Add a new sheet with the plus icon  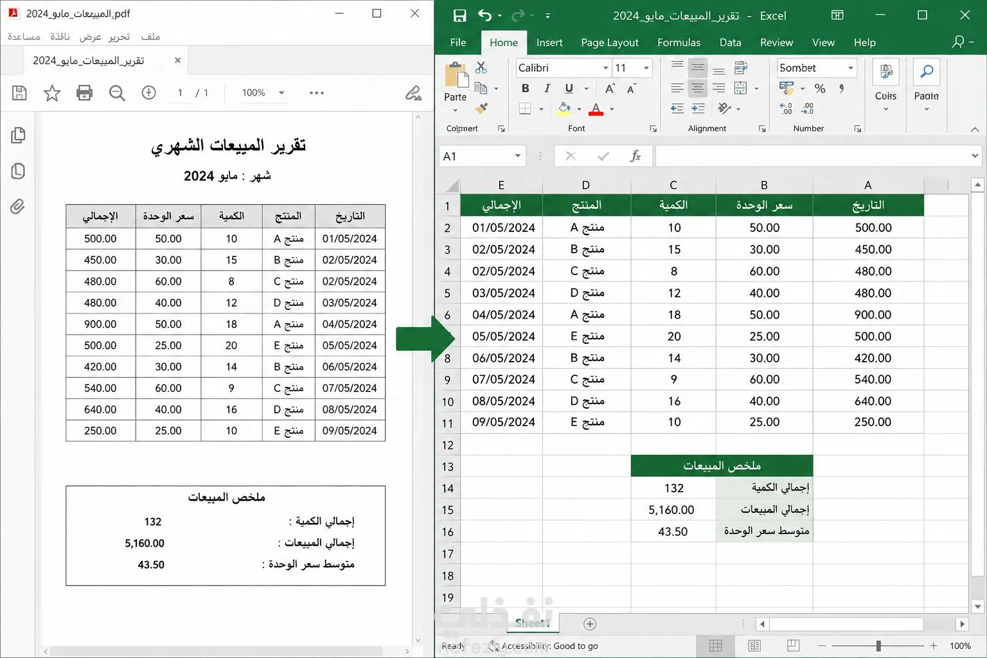point(590,624)
